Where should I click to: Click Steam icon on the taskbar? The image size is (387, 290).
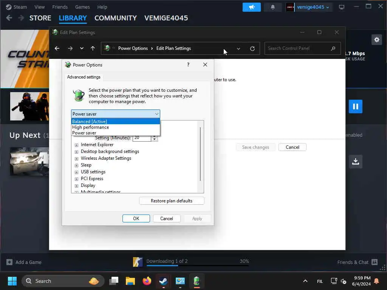point(163,281)
